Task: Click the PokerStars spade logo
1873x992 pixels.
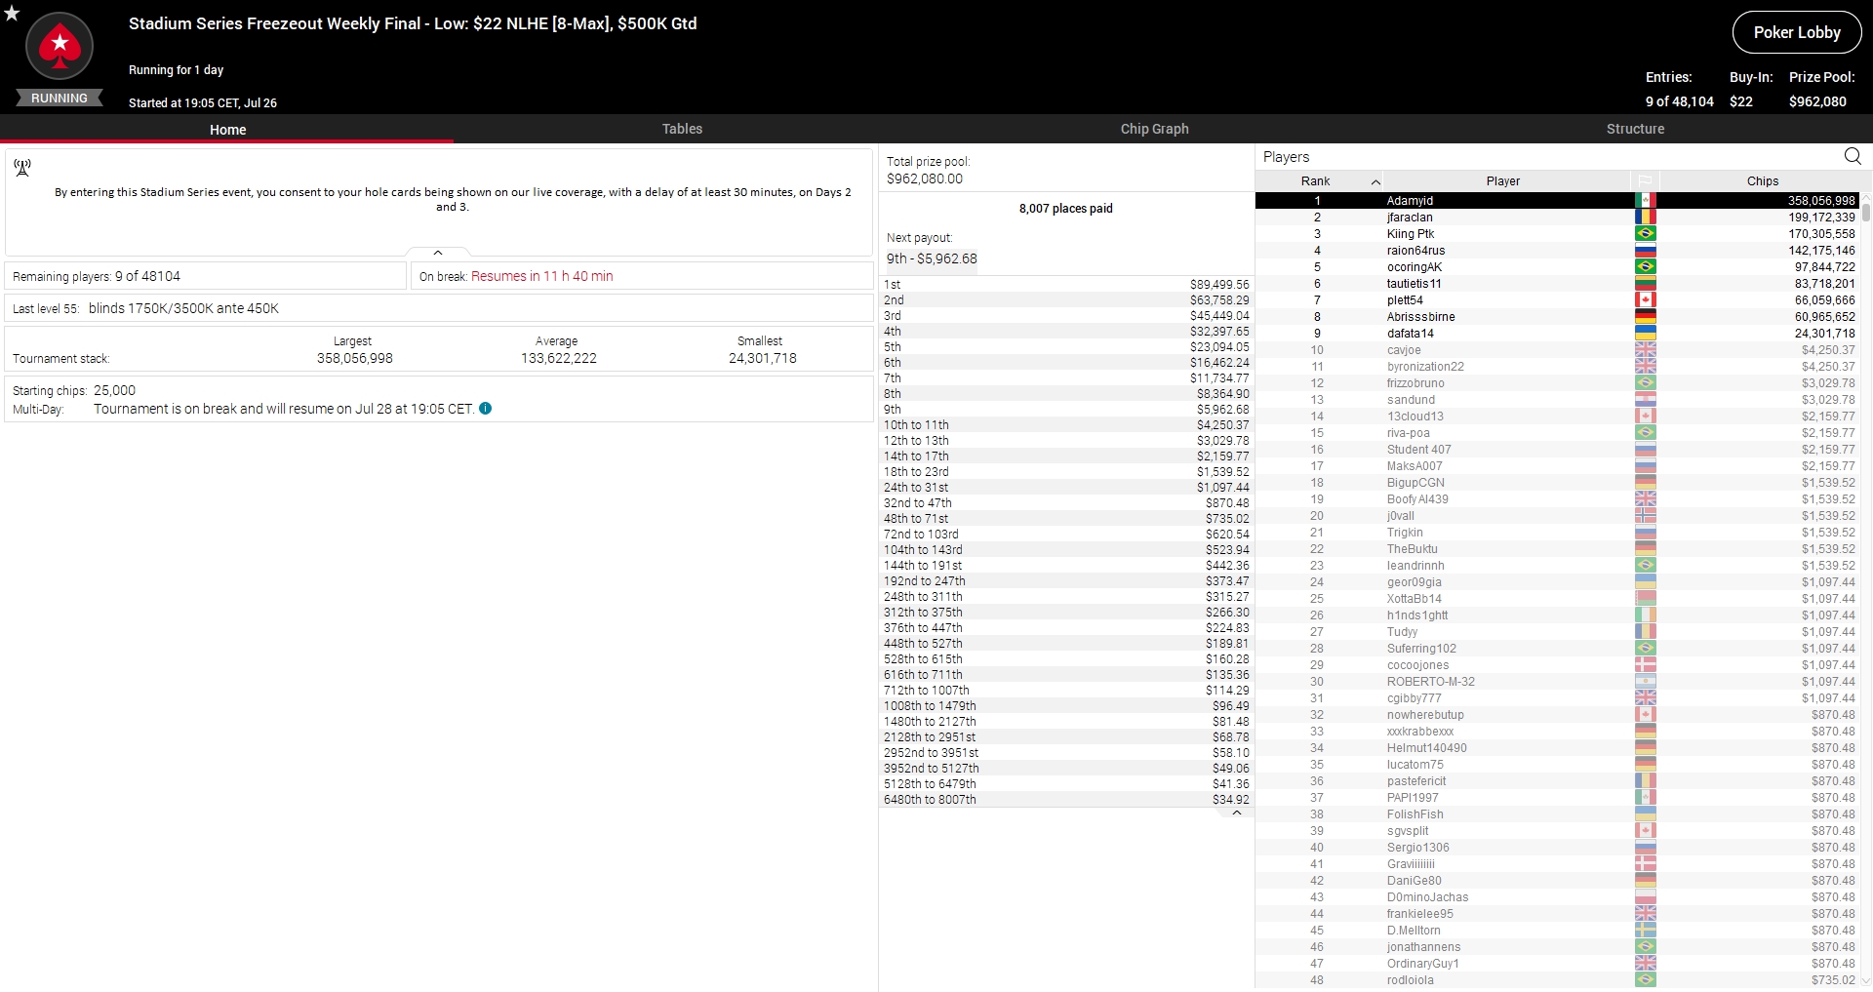Action: (x=60, y=46)
